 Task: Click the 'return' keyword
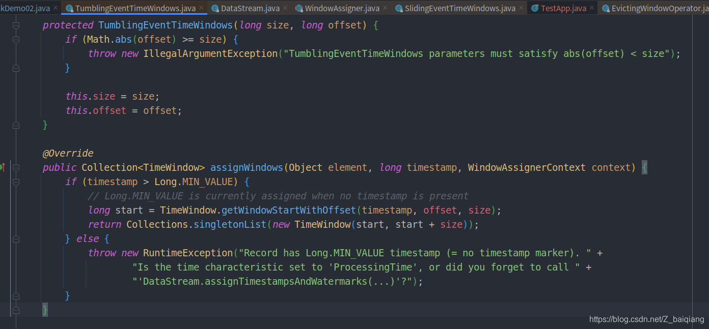[x=104, y=224]
